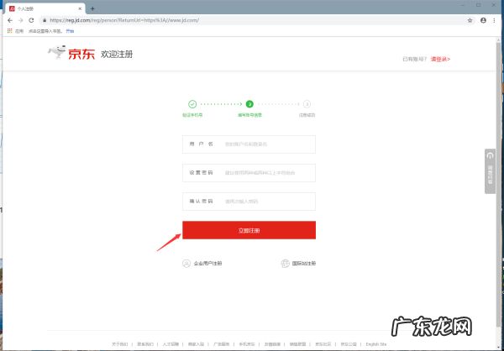Screen dimensions: 504x351
Task: Focus the 确认密码 confirm password field
Action: click(x=268, y=202)
